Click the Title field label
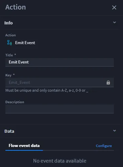This screenshot has height=167, width=123. [x=9, y=55]
